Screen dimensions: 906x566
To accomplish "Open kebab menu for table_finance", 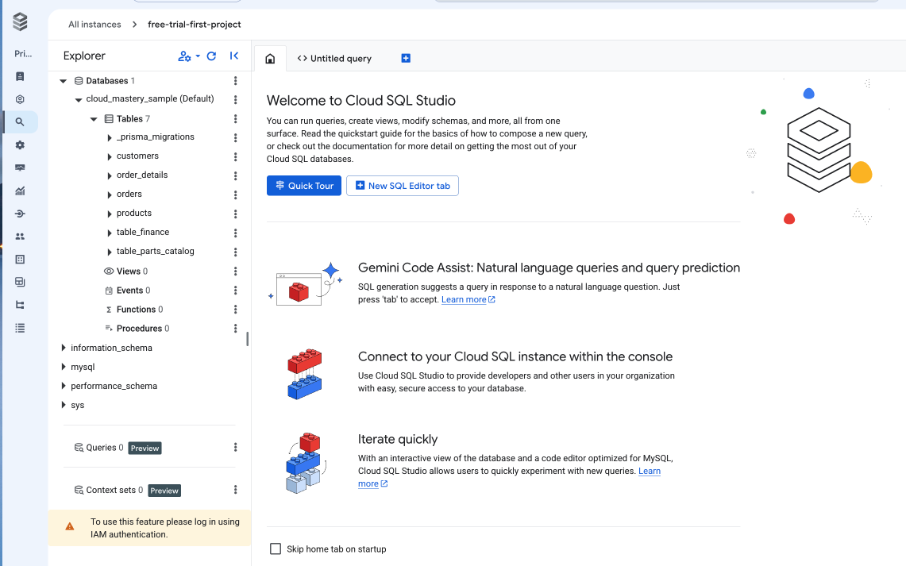I will (235, 233).
